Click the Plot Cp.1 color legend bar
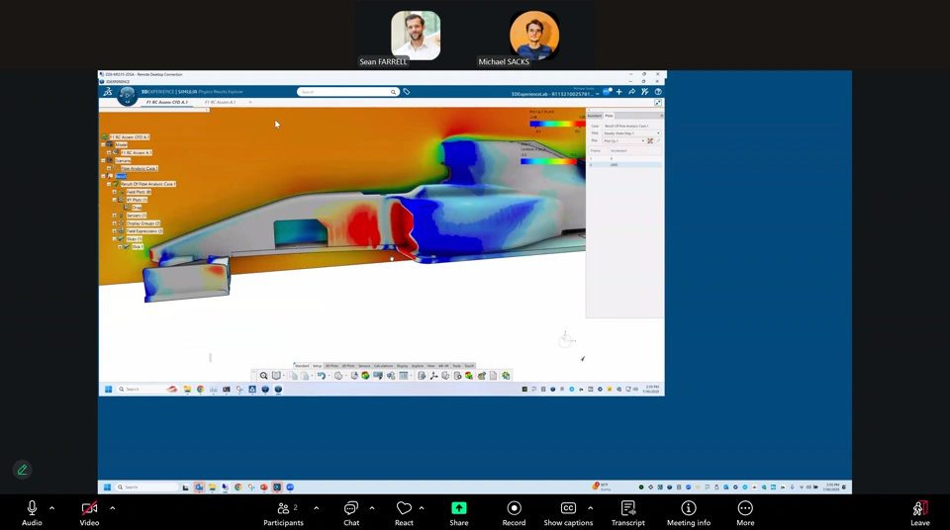 coord(558,124)
